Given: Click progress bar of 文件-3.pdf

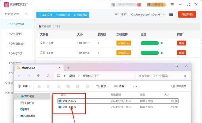Looking at the screenshot, I should [x=150, y=53].
